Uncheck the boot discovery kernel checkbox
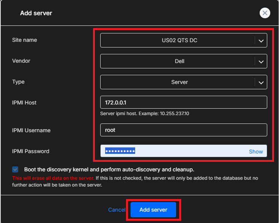This screenshot has height=223, width=279. pyautogui.click(x=16, y=169)
